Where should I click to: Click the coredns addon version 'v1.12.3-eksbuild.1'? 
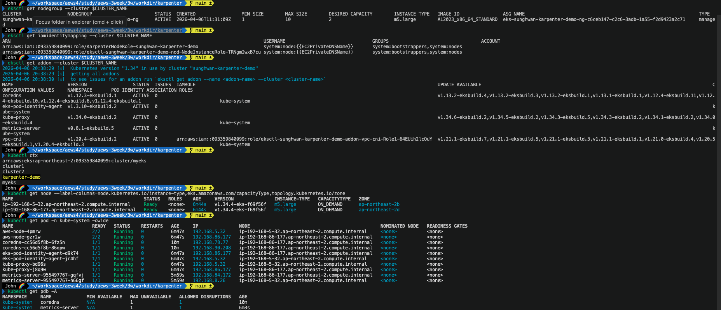point(92,96)
